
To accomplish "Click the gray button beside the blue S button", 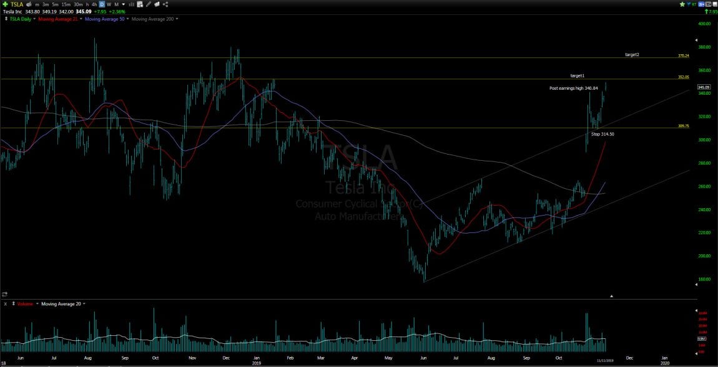I will 708,4.
